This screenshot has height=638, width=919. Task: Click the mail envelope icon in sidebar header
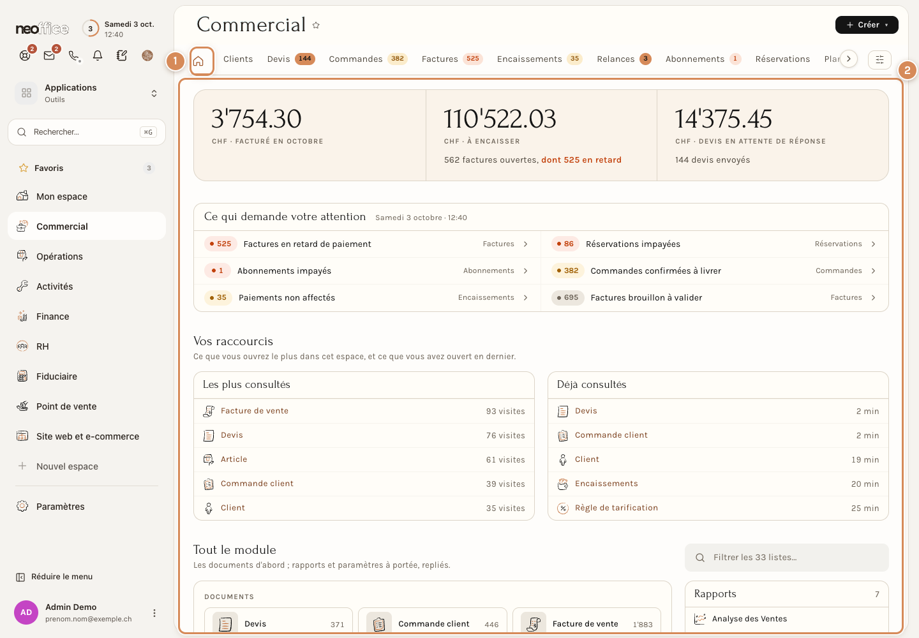[x=49, y=56]
